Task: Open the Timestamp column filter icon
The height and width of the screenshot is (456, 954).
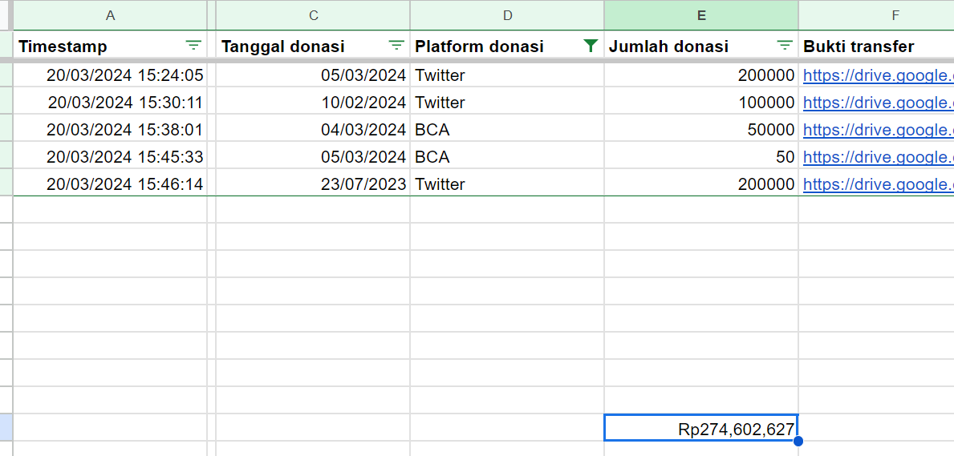Action: [x=193, y=45]
